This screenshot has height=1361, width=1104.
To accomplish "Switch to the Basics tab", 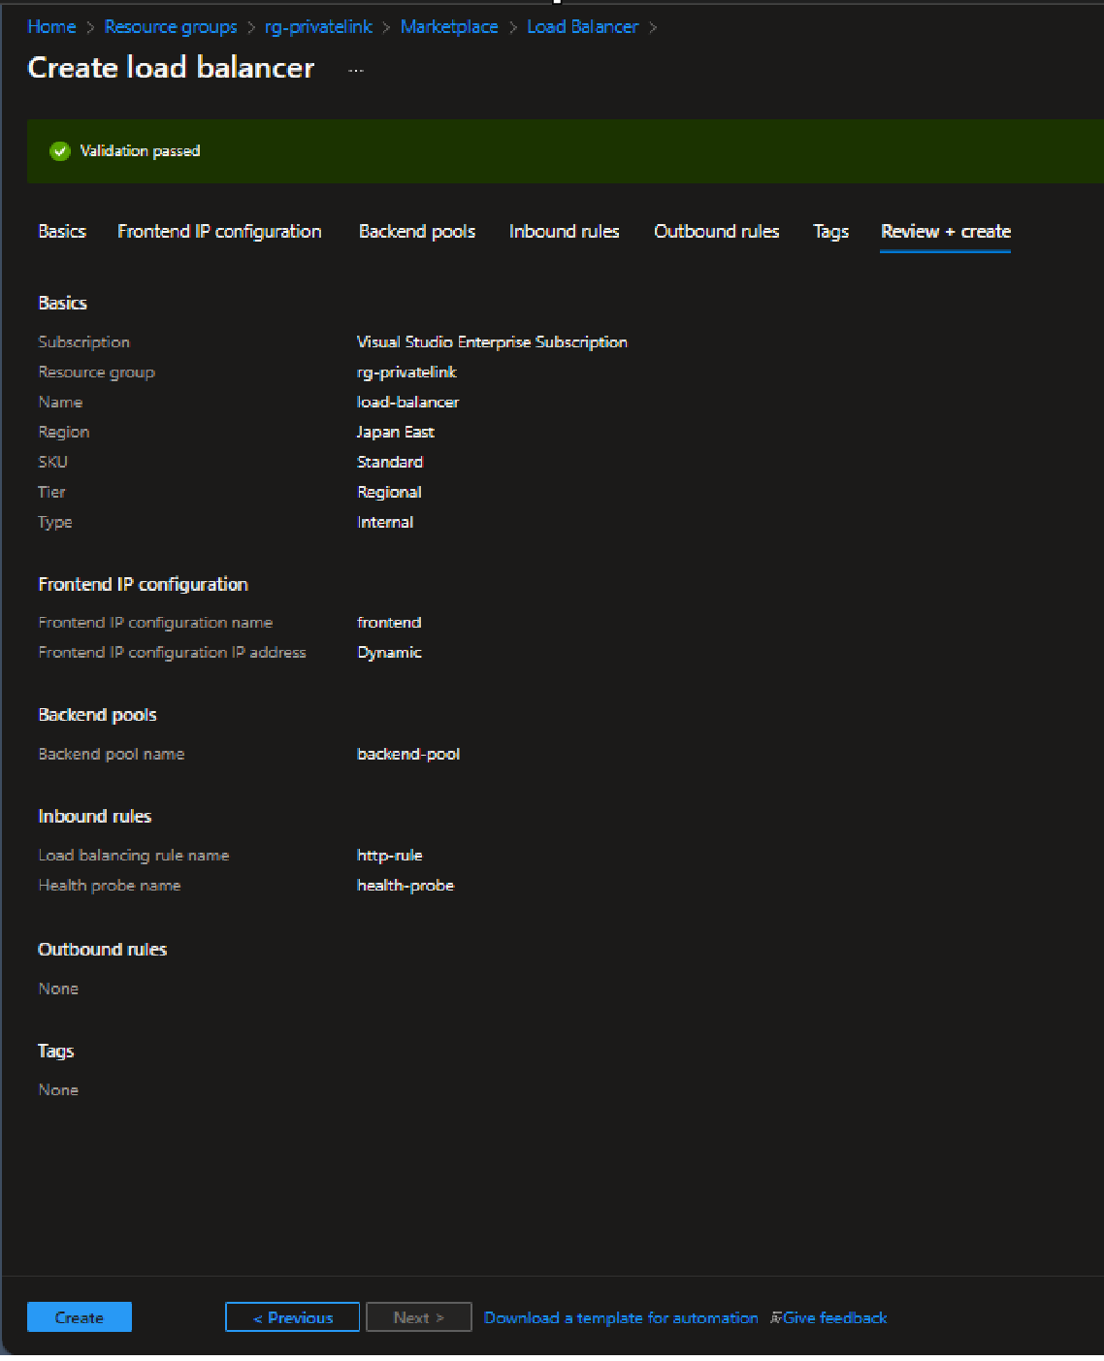I will pyautogui.click(x=62, y=231).
